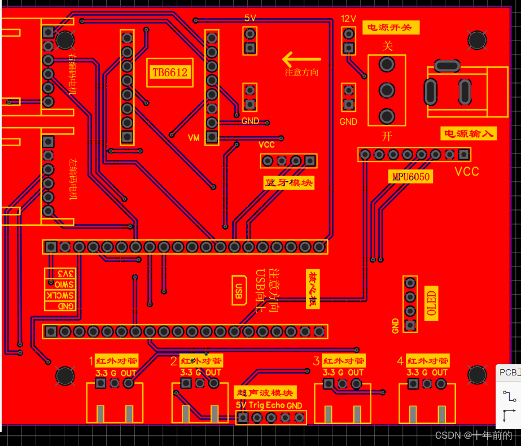Select mounting hole above the power input jack
The width and height of the screenshot is (521, 446).
(x=477, y=40)
